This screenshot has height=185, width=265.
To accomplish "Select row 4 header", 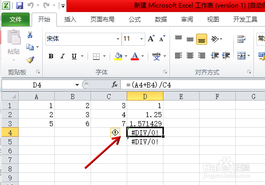I will click(x=10, y=132).
